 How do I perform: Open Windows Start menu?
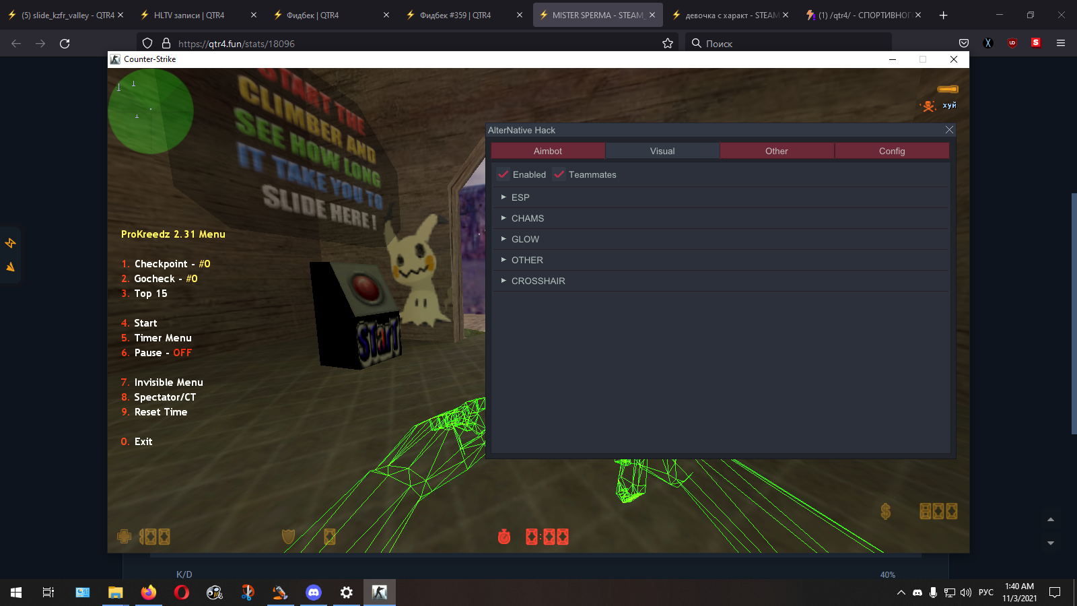click(16, 593)
